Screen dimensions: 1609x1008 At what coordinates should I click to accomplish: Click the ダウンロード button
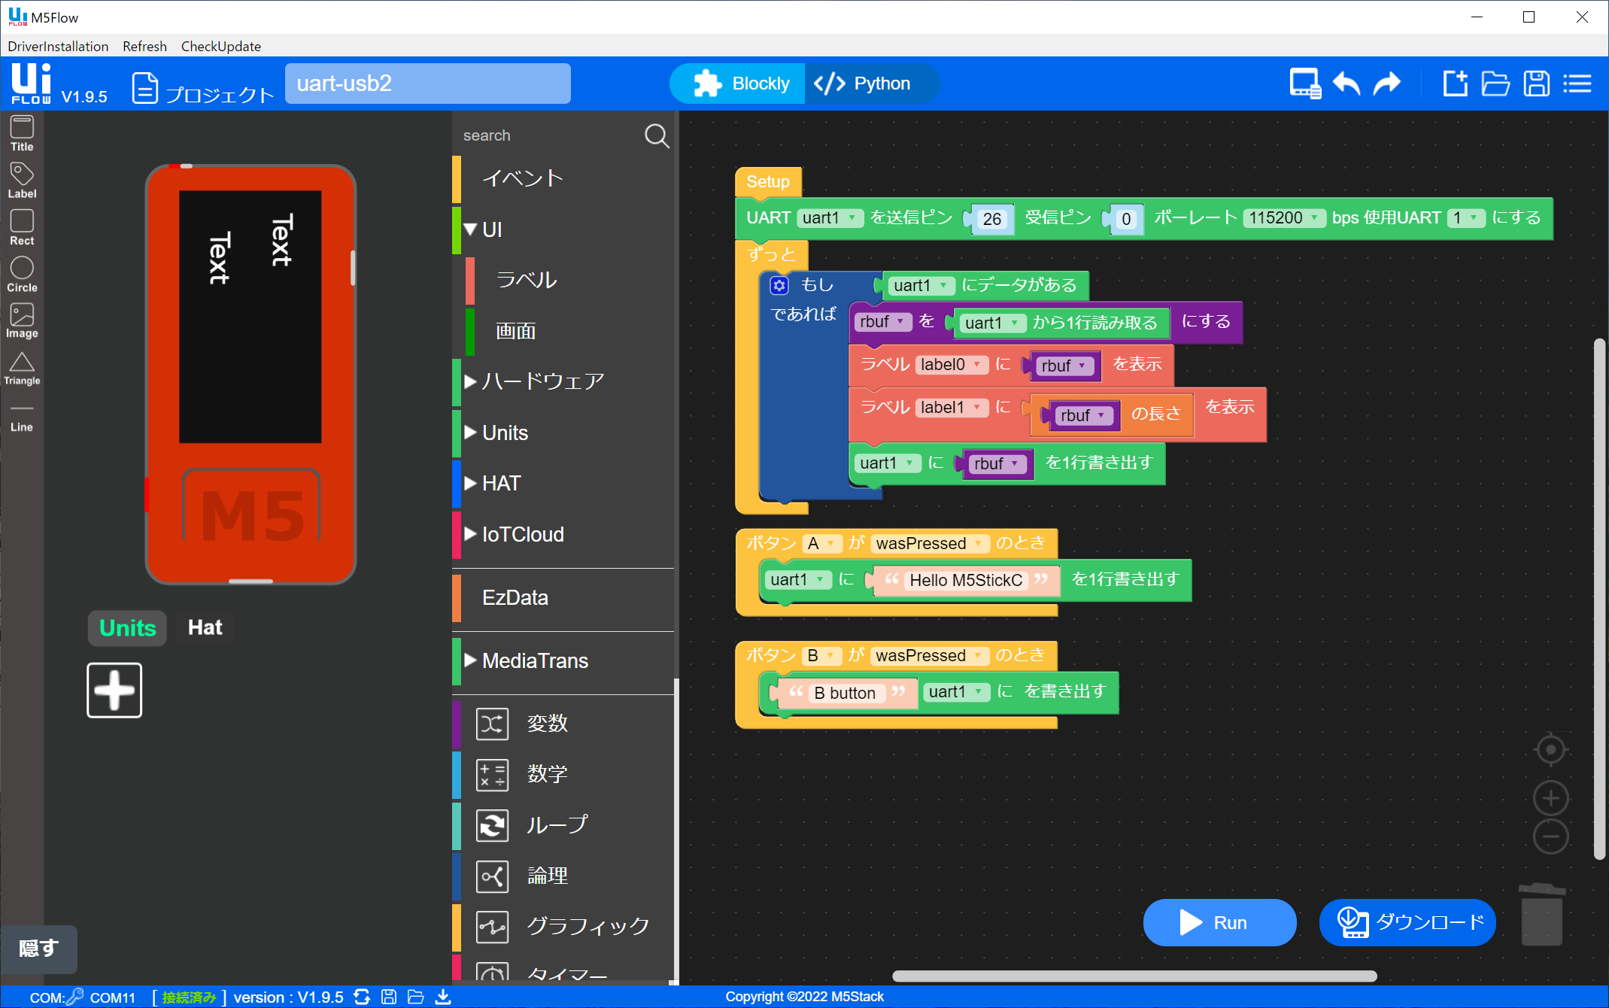click(1407, 922)
